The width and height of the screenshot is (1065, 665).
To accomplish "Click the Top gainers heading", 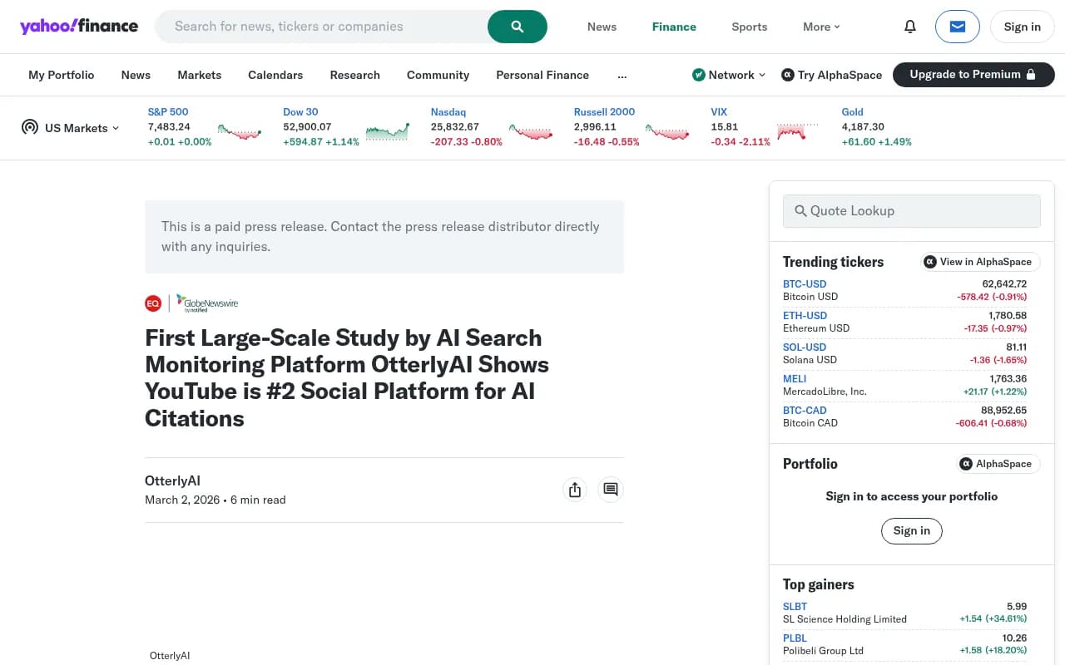I will (818, 584).
